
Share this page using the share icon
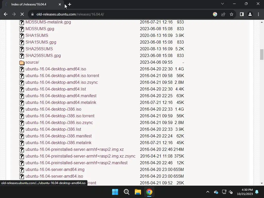coord(223,14)
